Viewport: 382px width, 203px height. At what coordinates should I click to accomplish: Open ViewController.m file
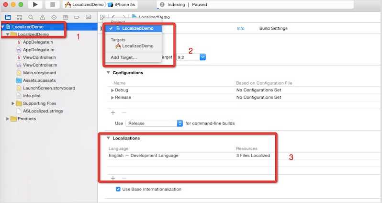pos(40,65)
